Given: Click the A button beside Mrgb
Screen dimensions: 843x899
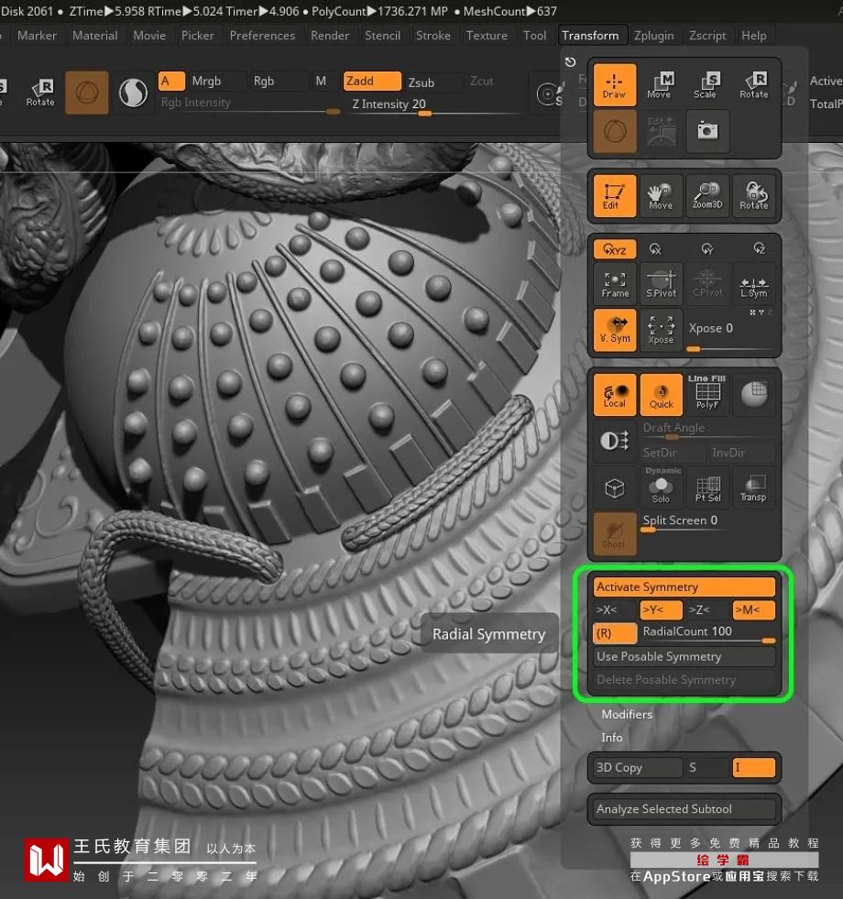Looking at the screenshot, I should coord(171,81).
